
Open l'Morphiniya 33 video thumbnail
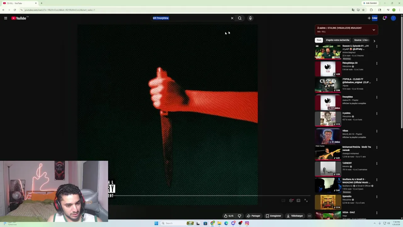click(328, 69)
